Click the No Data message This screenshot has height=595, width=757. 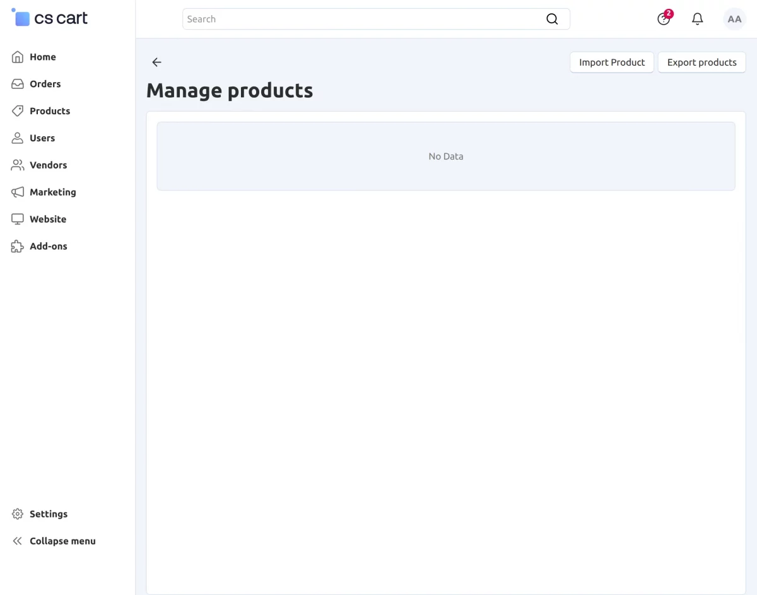tap(446, 156)
